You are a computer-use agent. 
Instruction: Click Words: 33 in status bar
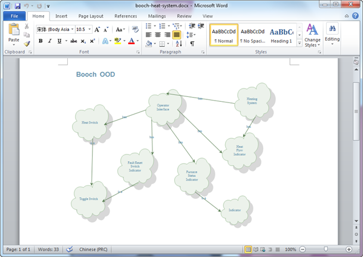point(48,249)
